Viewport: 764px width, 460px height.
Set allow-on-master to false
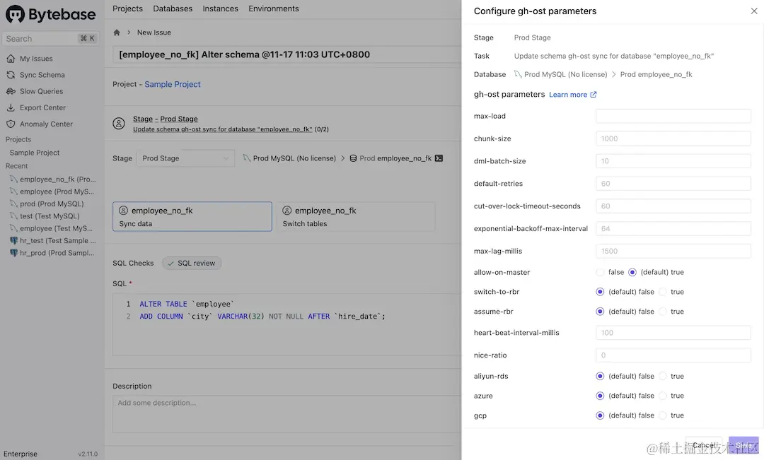tap(600, 272)
